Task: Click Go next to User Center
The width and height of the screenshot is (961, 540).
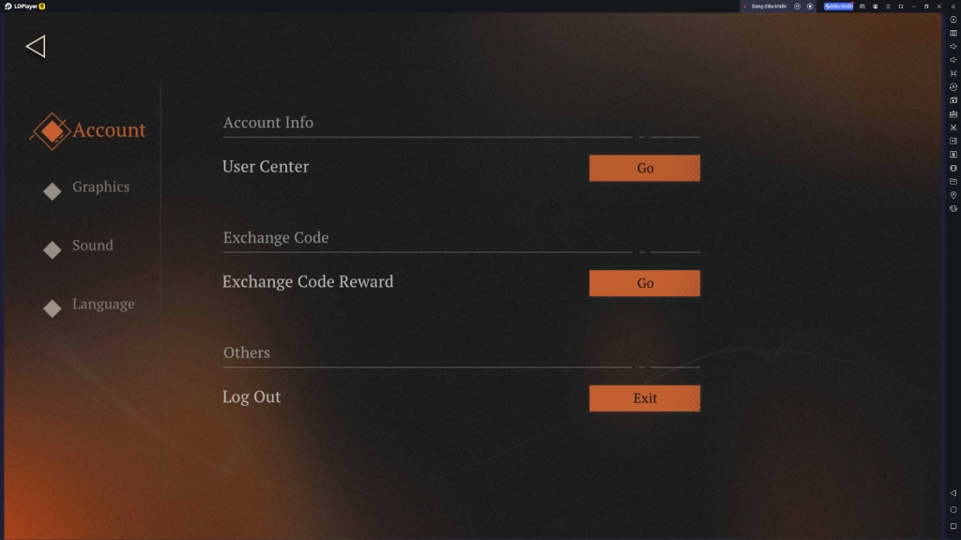Action: (x=644, y=168)
